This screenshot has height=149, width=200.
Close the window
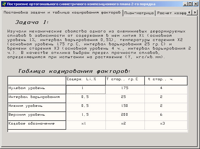point(195,4)
